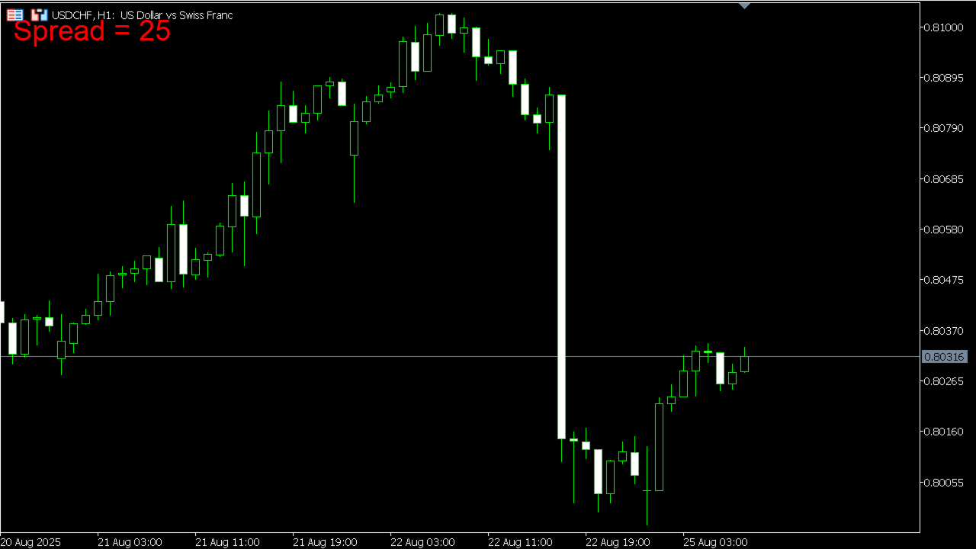This screenshot has width=976, height=549.
Task: Click the large white bearish candle body
Action: point(561,267)
